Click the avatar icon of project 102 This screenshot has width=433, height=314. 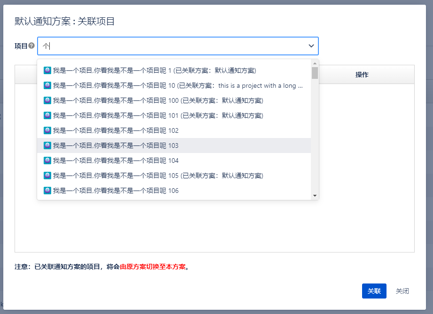(47, 130)
